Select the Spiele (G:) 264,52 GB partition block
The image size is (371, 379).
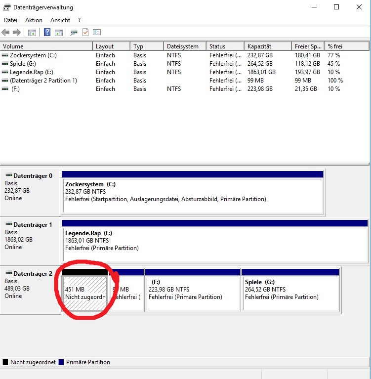click(290, 290)
